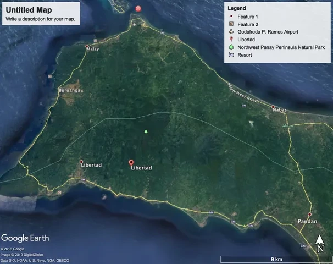This screenshot has width=333, height=264.
Task: Click the "Malay" place label on the map
Action: pos(93,49)
